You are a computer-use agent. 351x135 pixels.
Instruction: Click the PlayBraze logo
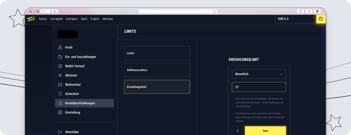click(x=31, y=19)
